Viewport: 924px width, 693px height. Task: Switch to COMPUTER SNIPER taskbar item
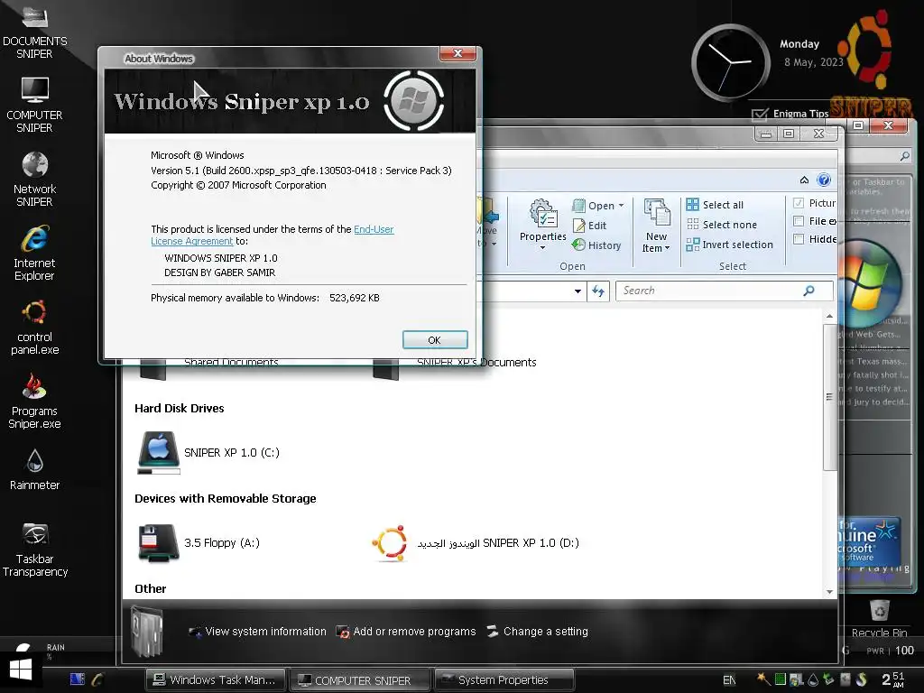(x=361, y=680)
